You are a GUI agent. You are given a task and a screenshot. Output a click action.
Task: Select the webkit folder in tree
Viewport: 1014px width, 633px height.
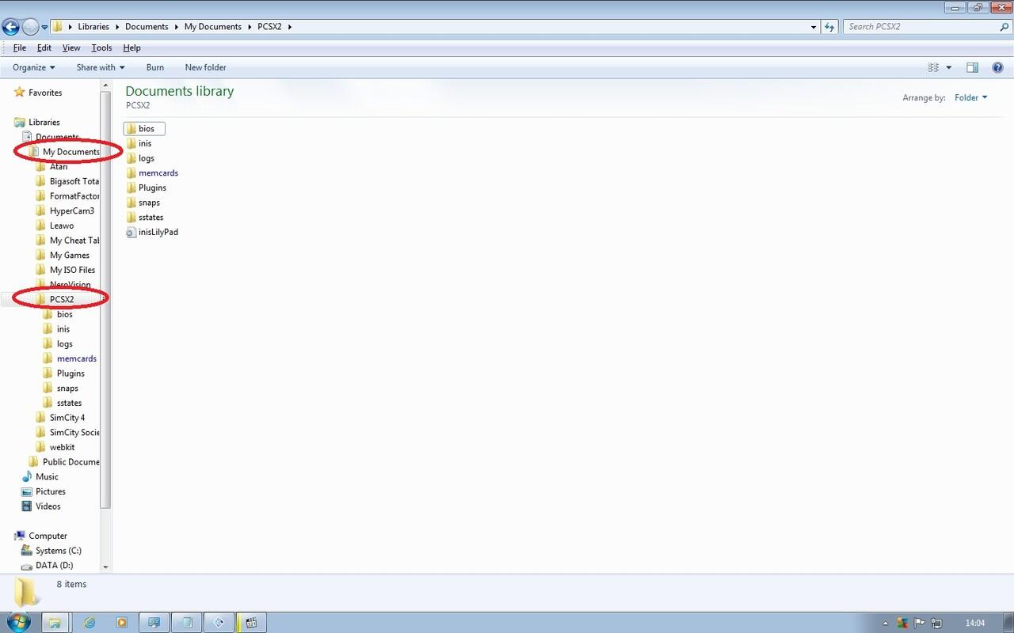pyautogui.click(x=63, y=448)
